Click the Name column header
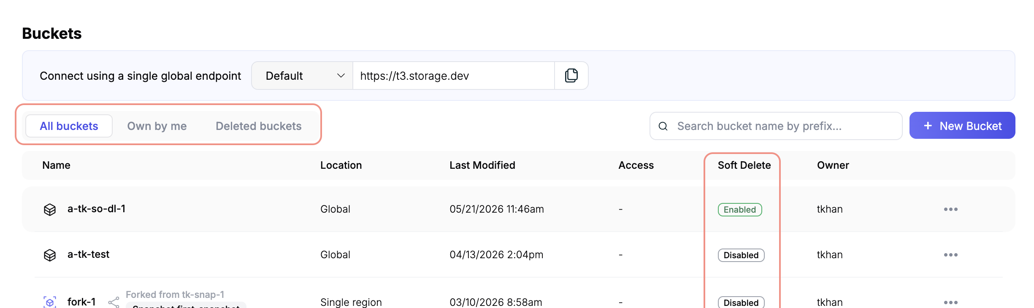 56,165
